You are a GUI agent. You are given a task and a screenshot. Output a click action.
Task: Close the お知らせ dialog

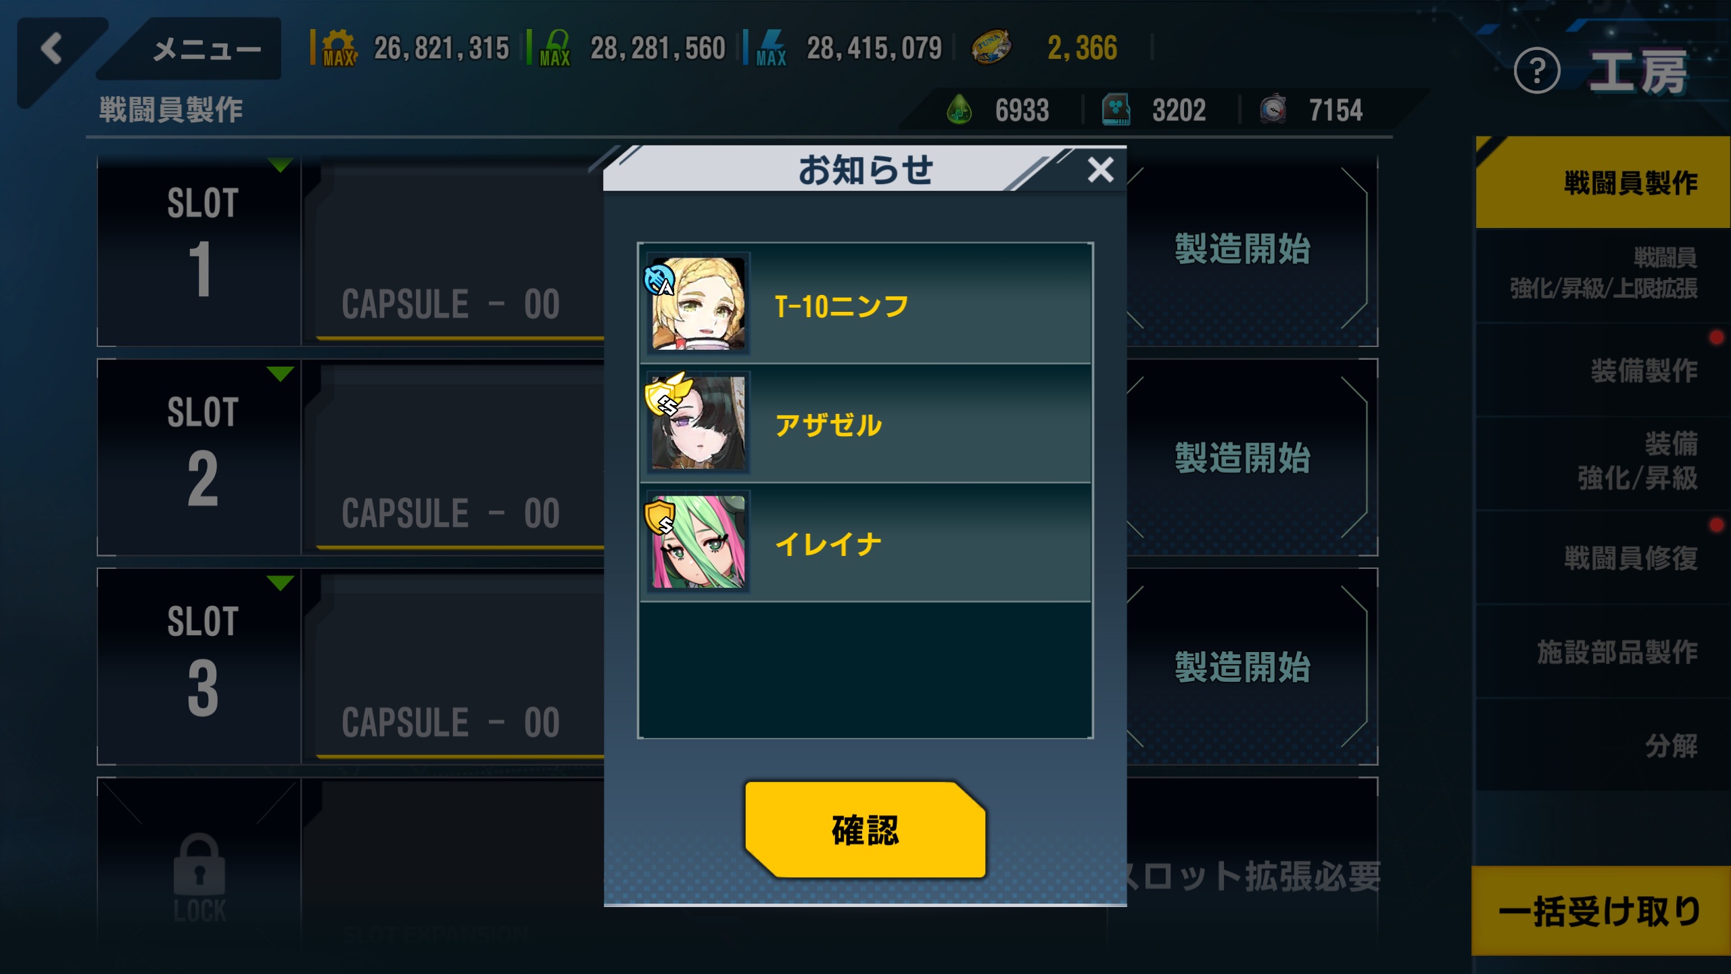1101,170
